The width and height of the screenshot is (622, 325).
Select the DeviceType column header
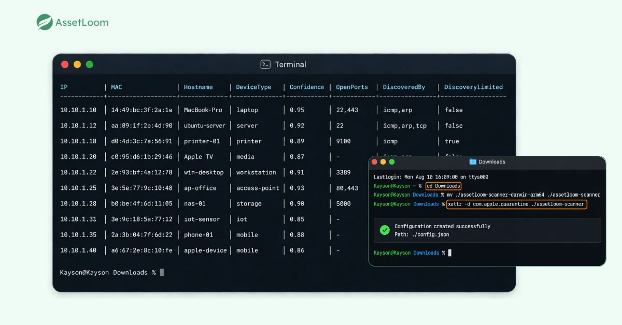253,87
